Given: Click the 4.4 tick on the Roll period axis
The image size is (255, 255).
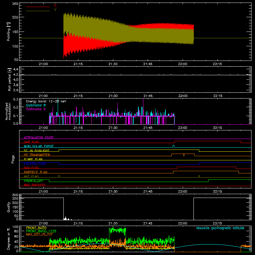Looking at the screenshot, I should [x=15, y=69].
